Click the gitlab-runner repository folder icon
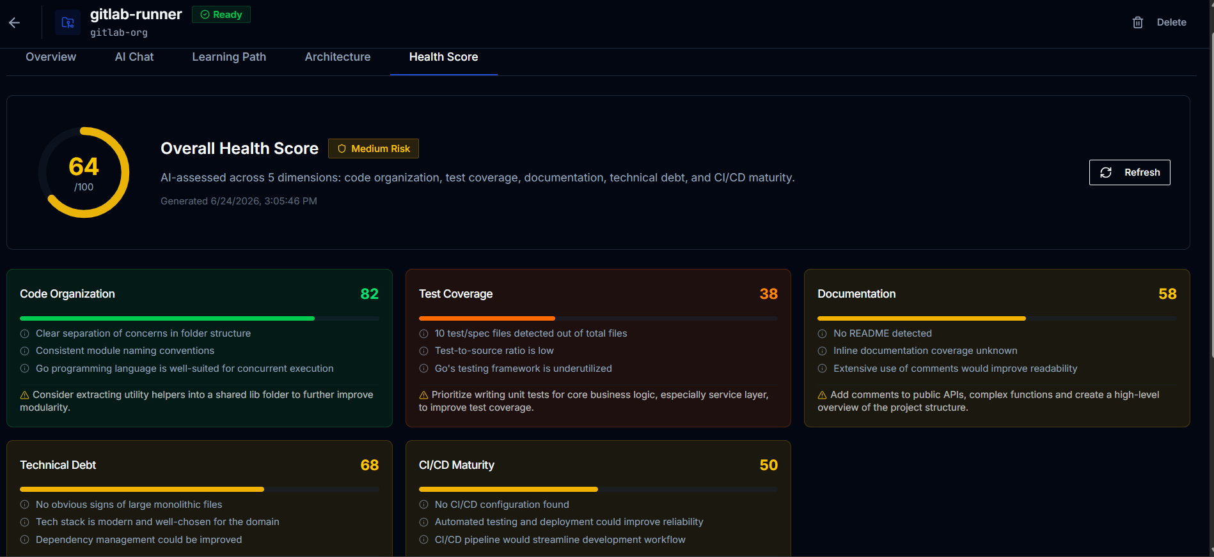1214x557 pixels. (x=68, y=23)
